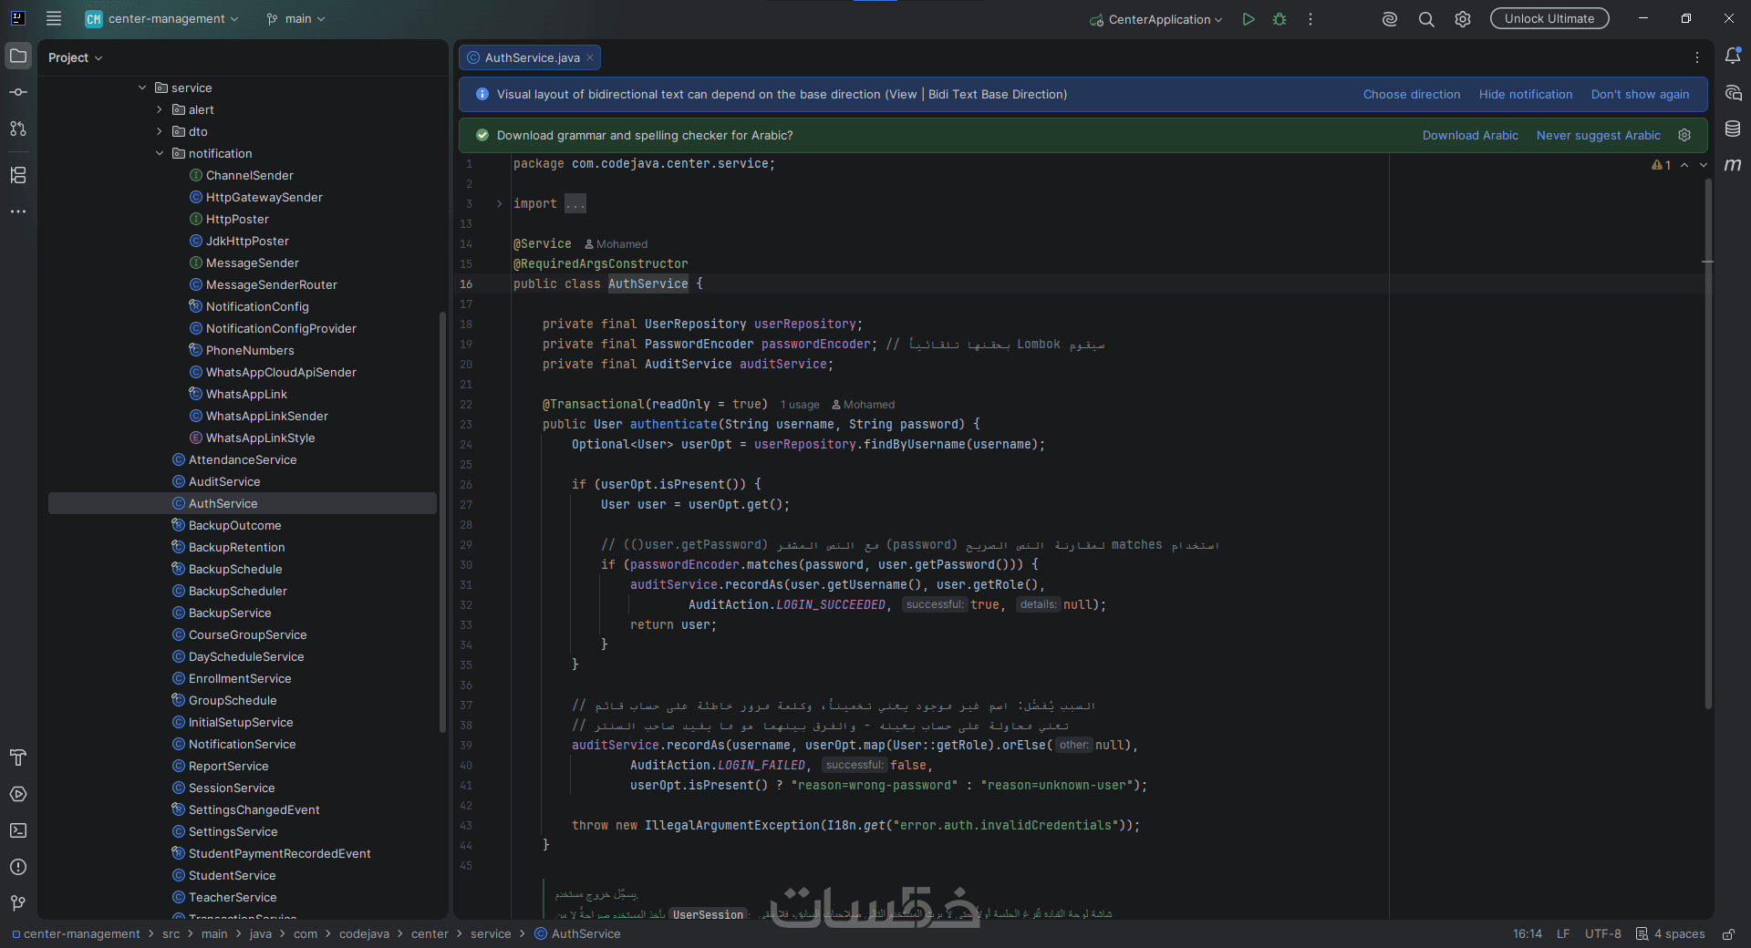The width and height of the screenshot is (1751, 948).
Task: Click Download Arabic link
Action: (1470, 135)
